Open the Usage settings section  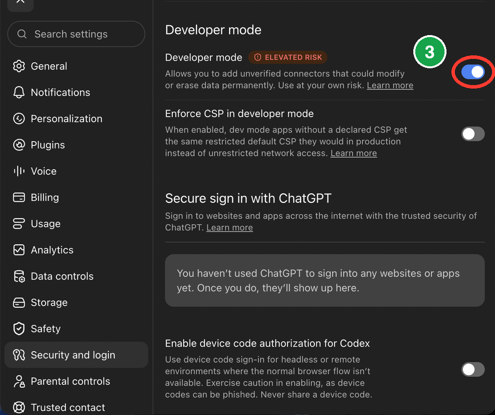pos(76,224)
